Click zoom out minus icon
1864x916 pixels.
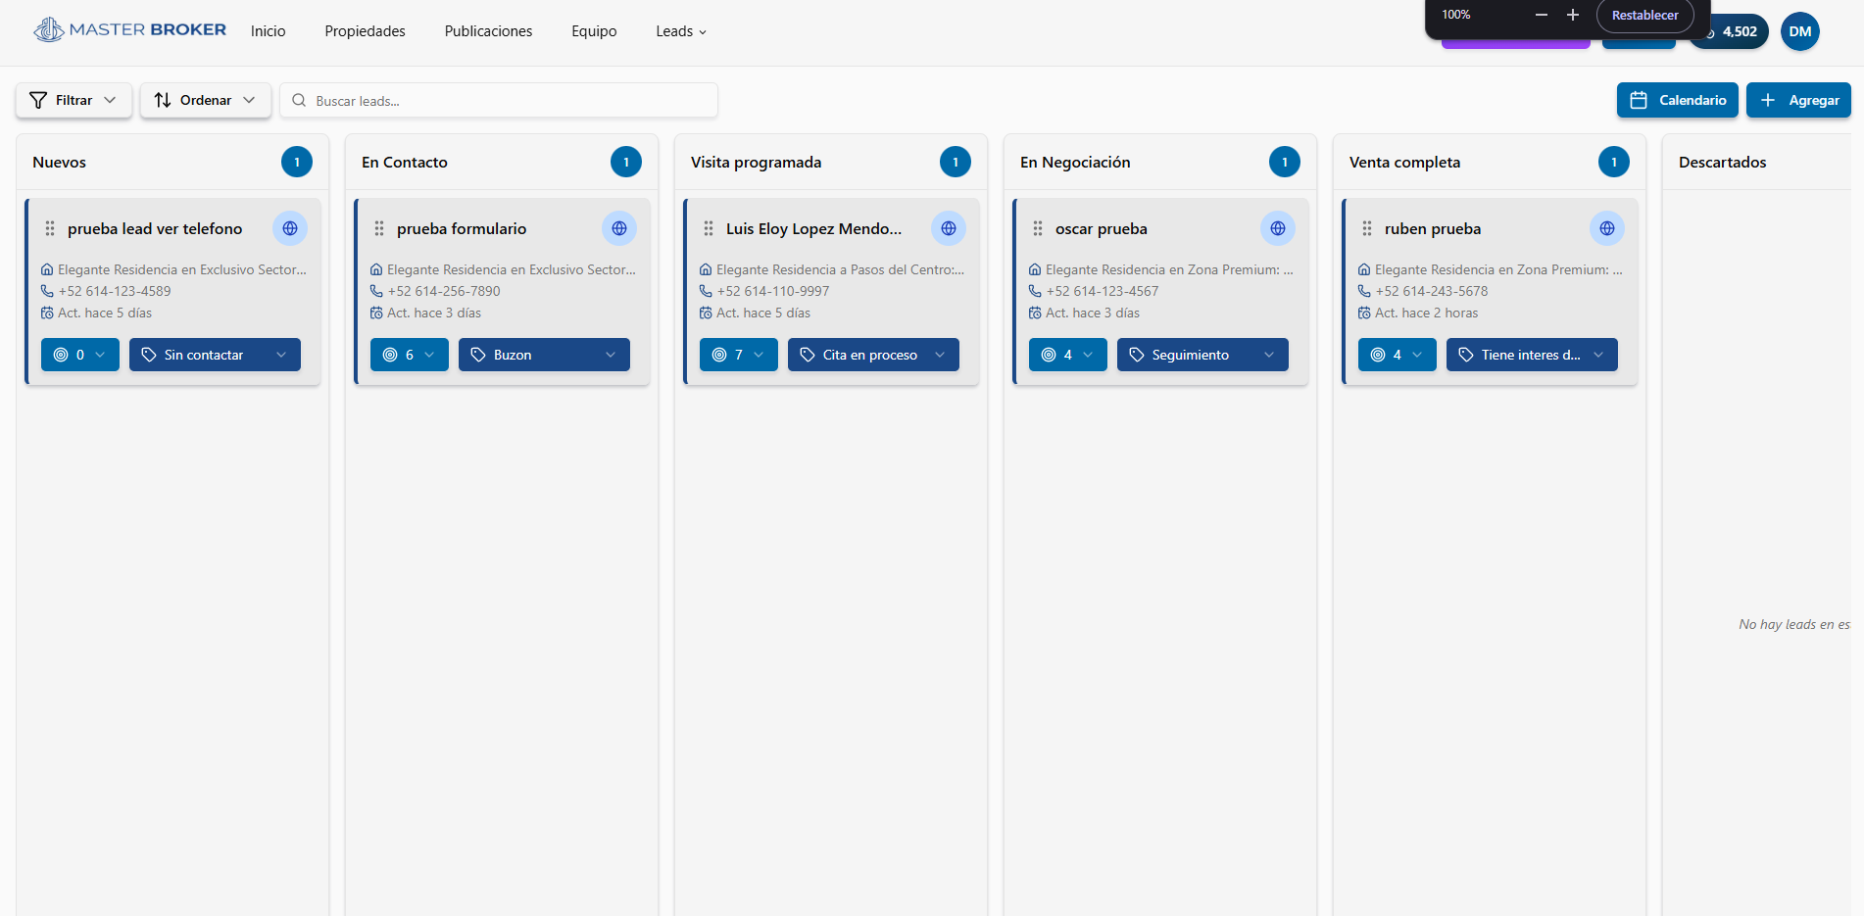(1542, 15)
